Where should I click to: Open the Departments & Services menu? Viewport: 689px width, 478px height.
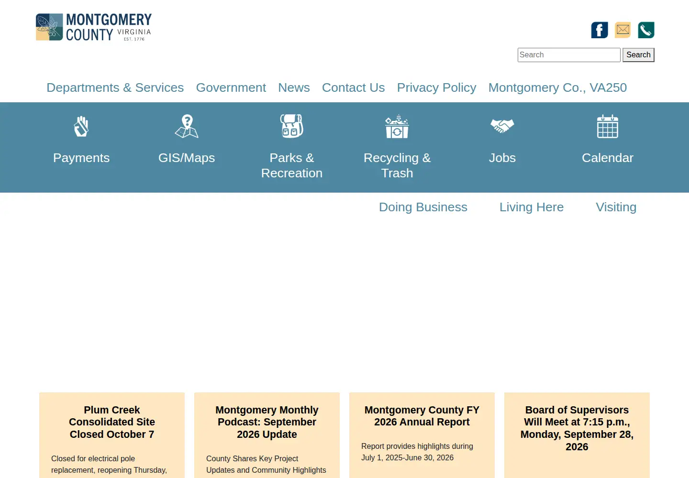(x=115, y=87)
